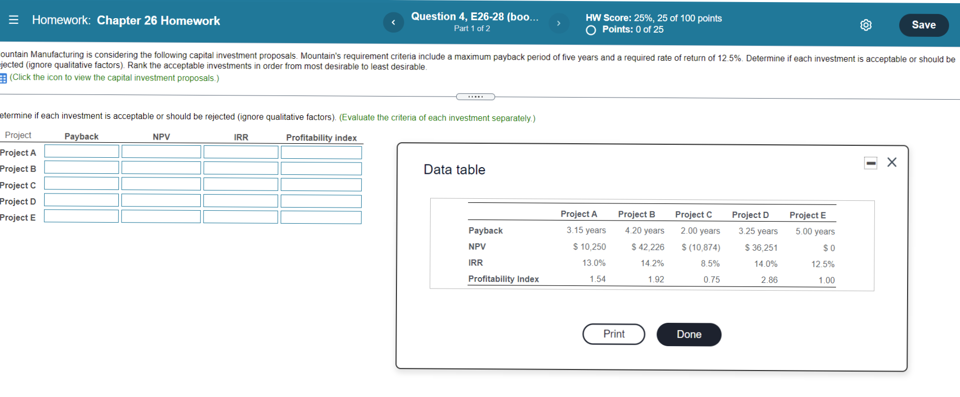Click Project C payback 2.00 years
The height and width of the screenshot is (397, 960).
[701, 231]
